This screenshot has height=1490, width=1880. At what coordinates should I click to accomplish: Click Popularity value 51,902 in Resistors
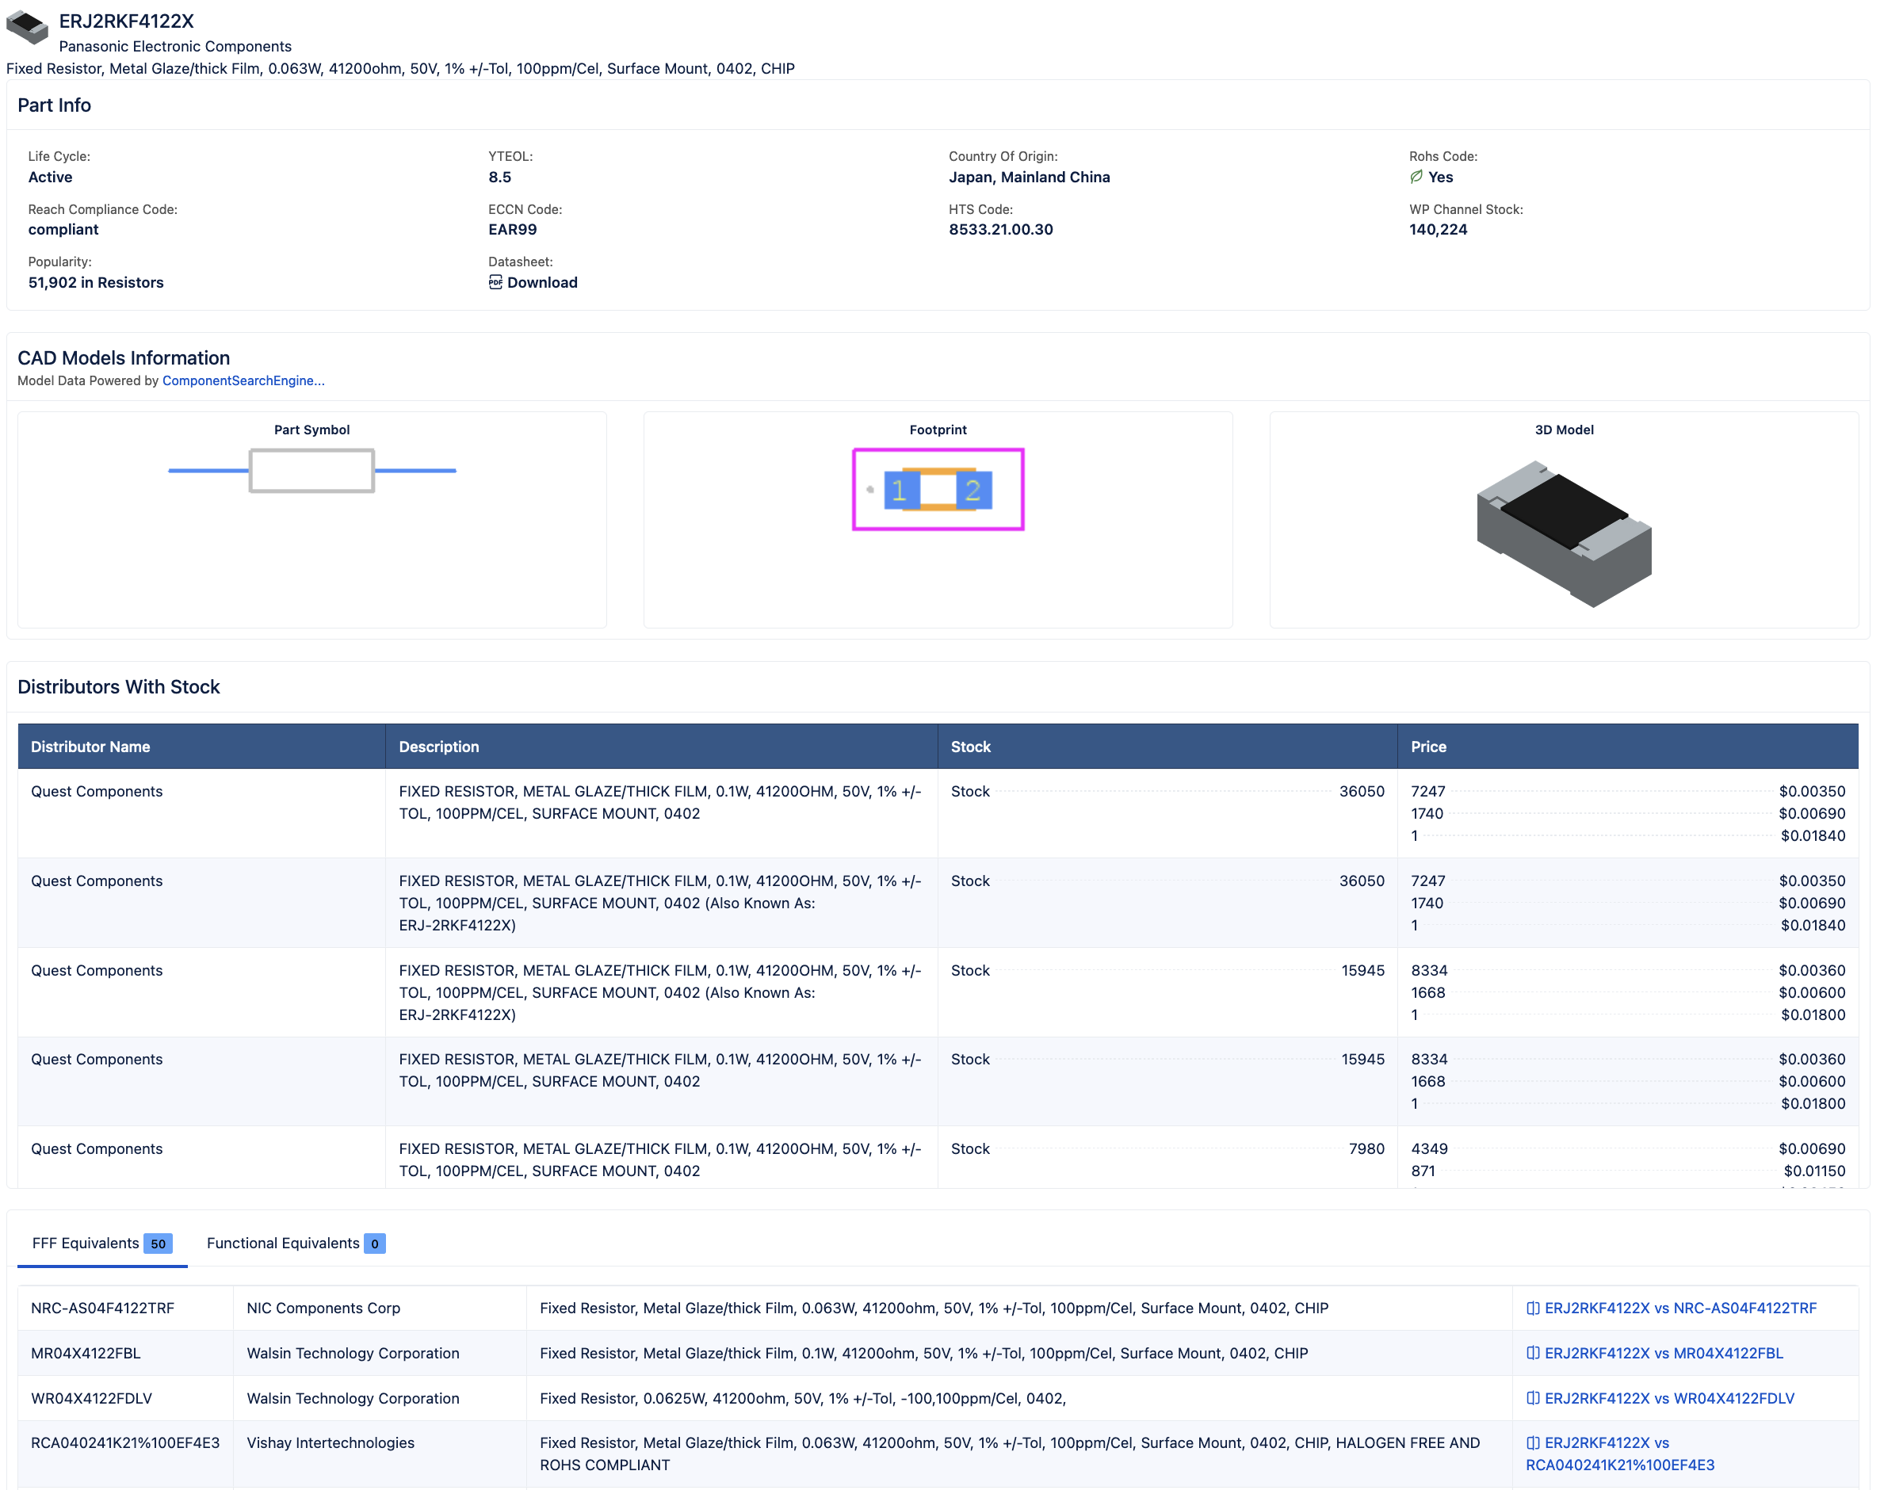[x=96, y=282]
